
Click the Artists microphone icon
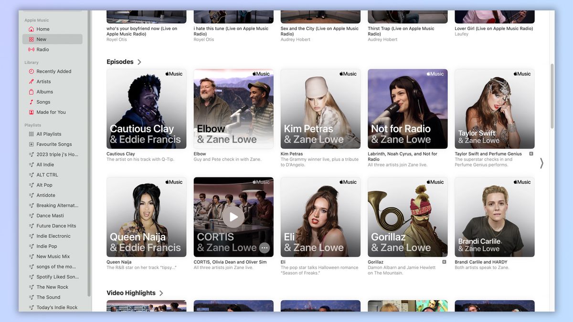(x=31, y=82)
